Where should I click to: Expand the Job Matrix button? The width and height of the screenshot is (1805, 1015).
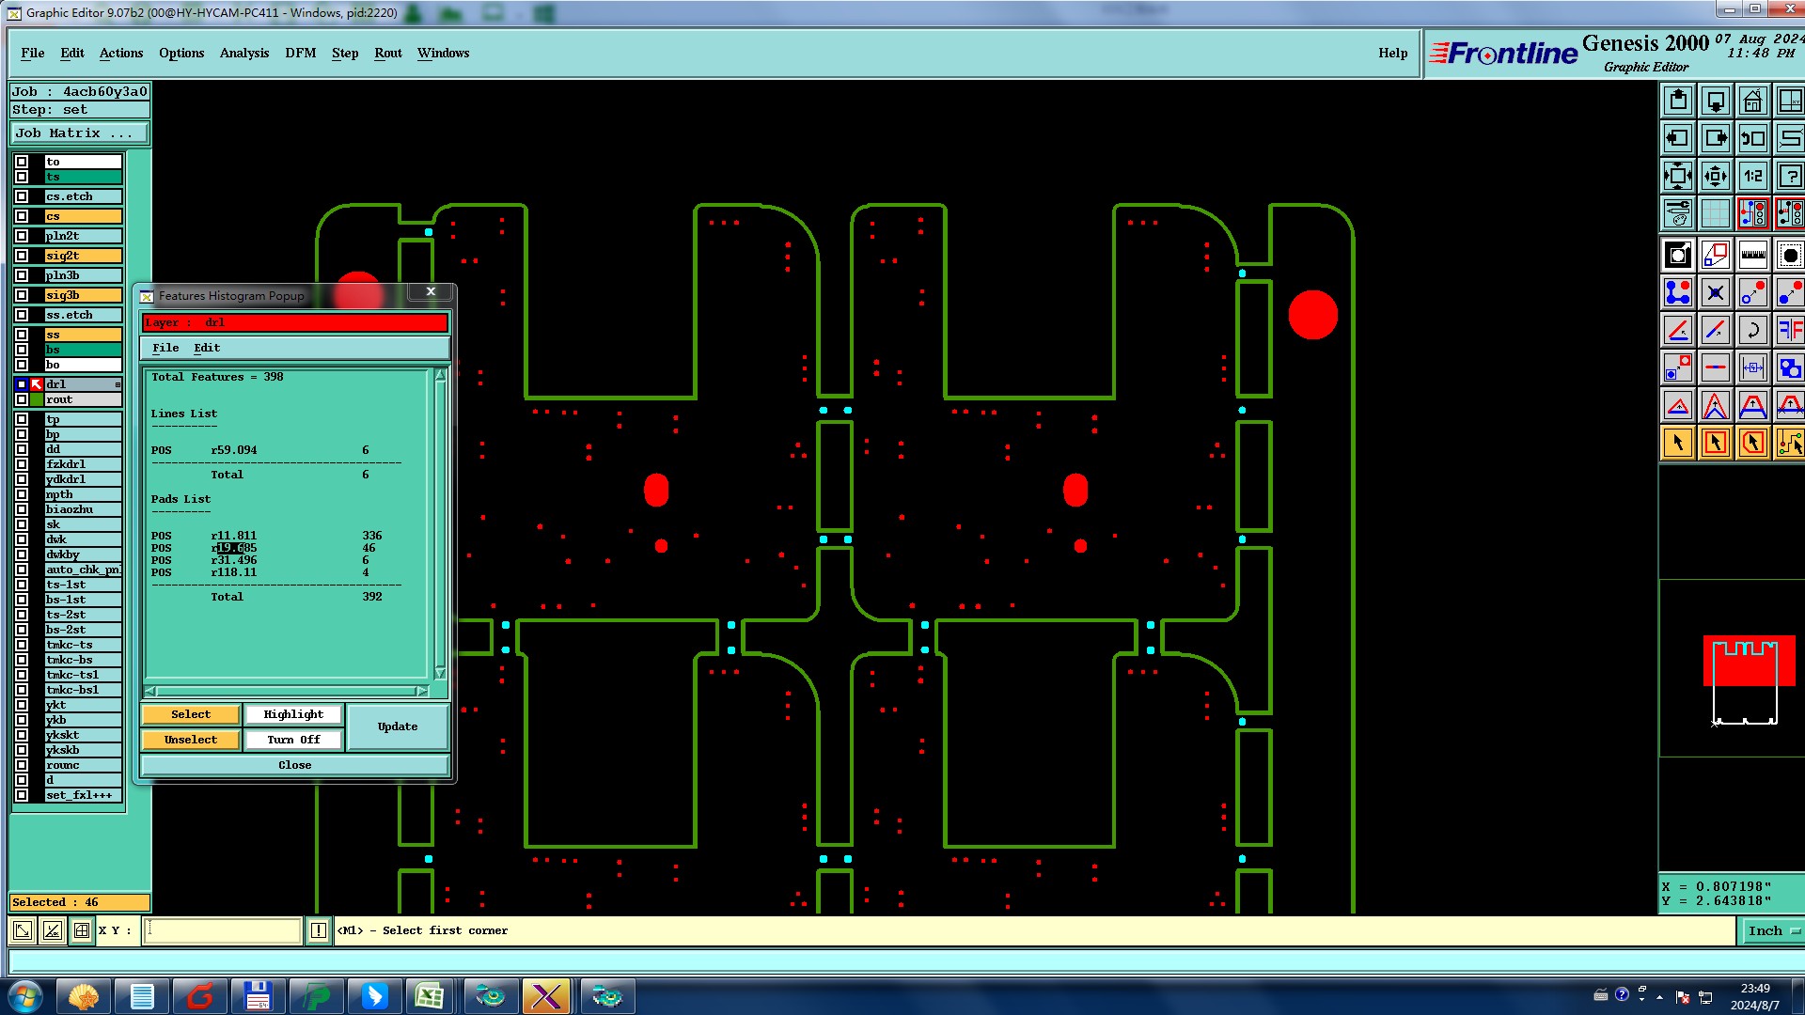(x=79, y=133)
